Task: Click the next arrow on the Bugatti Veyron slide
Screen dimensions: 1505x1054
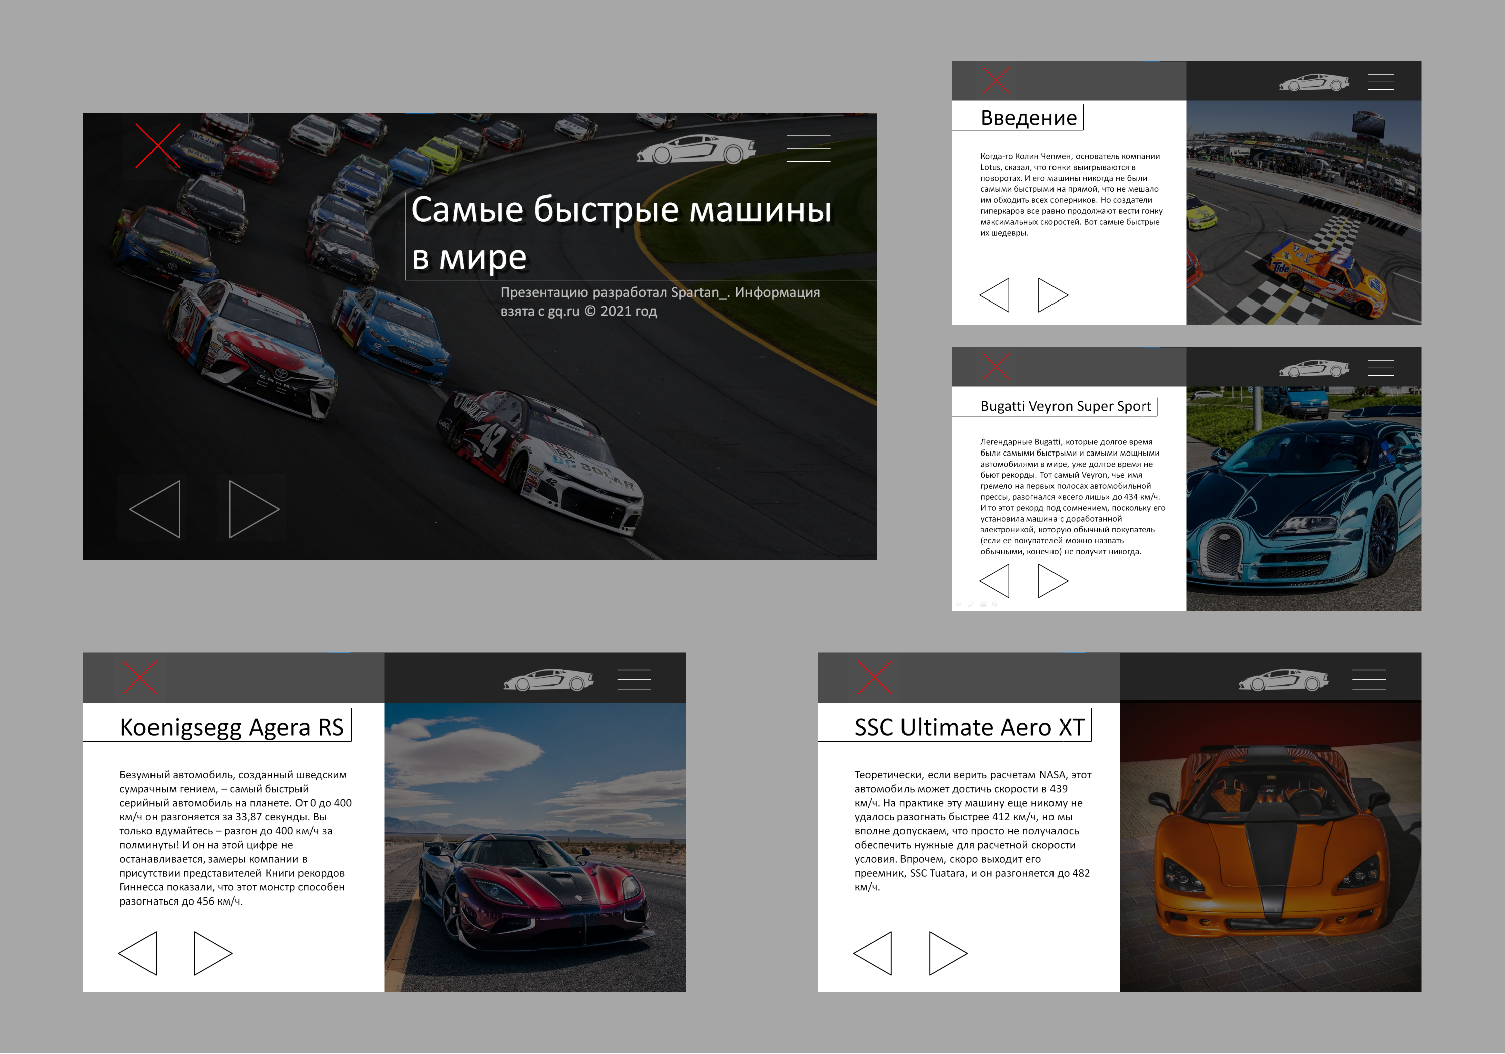Action: pyautogui.click(x=1053, y=581)
